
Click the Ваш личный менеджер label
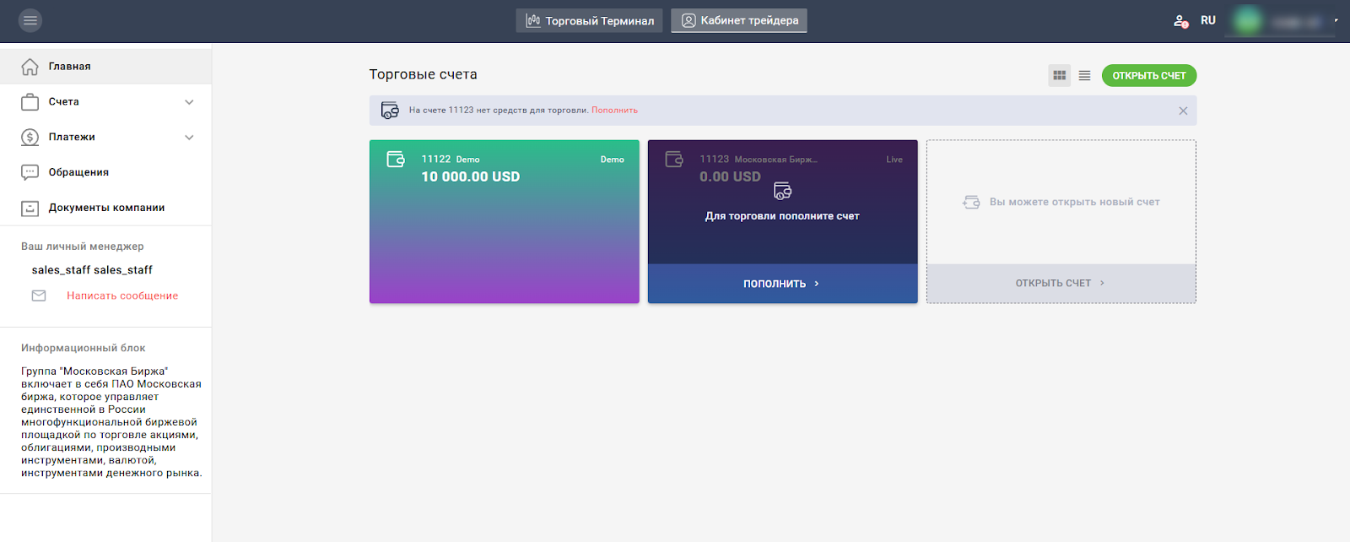(83, 247)
